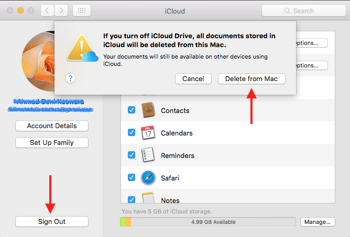Click the Contacts app icon

tap(148, 110)
